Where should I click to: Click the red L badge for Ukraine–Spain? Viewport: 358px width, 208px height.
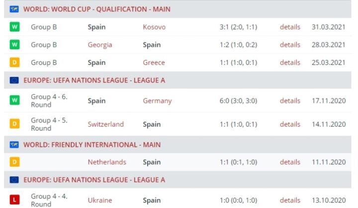(x=15, y=200)
